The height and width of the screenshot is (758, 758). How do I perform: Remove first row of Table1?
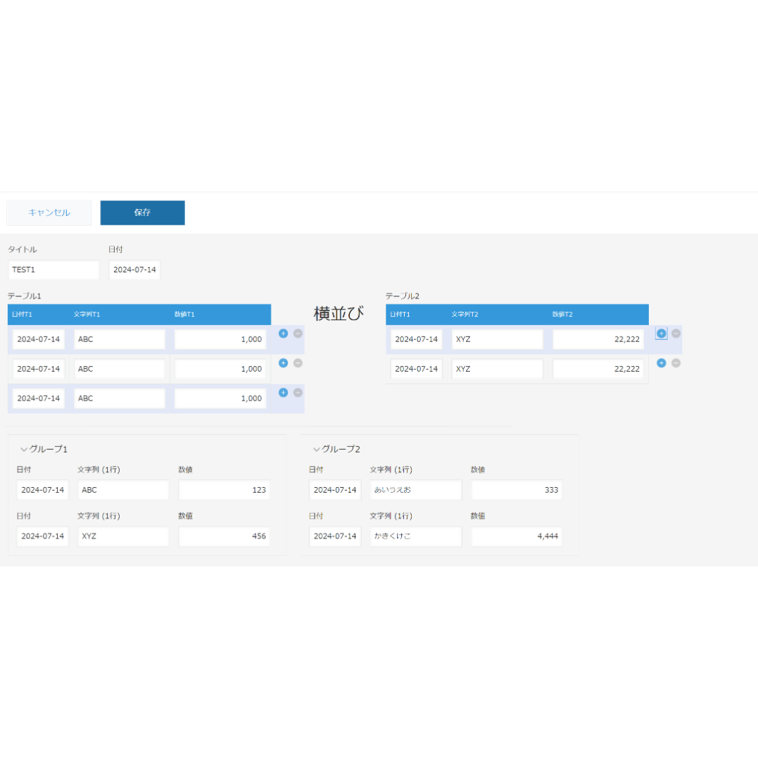pos(298,333)
